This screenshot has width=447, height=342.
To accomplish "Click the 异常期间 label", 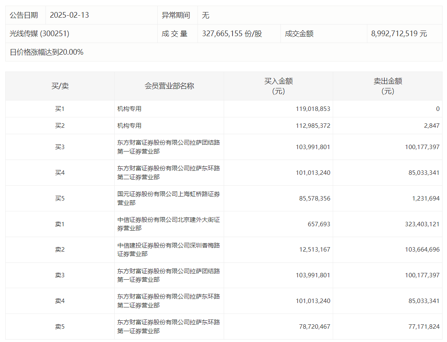I will click(x=175, y=15).
